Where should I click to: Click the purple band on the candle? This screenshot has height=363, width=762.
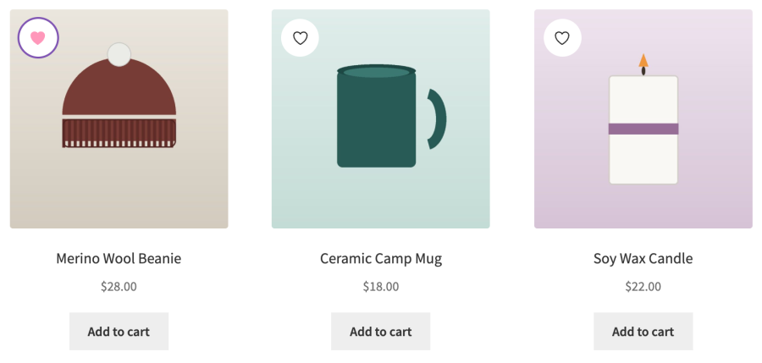(643, 129)
